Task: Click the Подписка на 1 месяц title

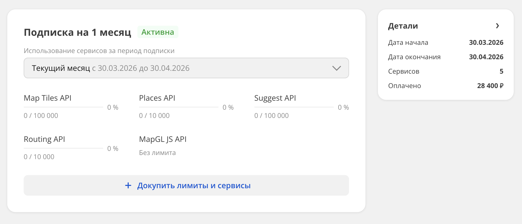Action: 77,32
